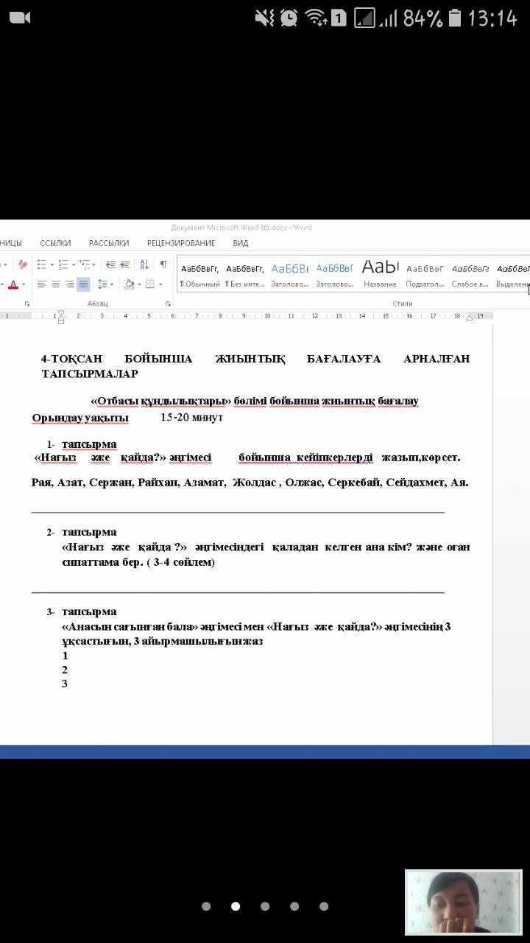Expand the bullet library dropdown arrow

click(52, 264)
